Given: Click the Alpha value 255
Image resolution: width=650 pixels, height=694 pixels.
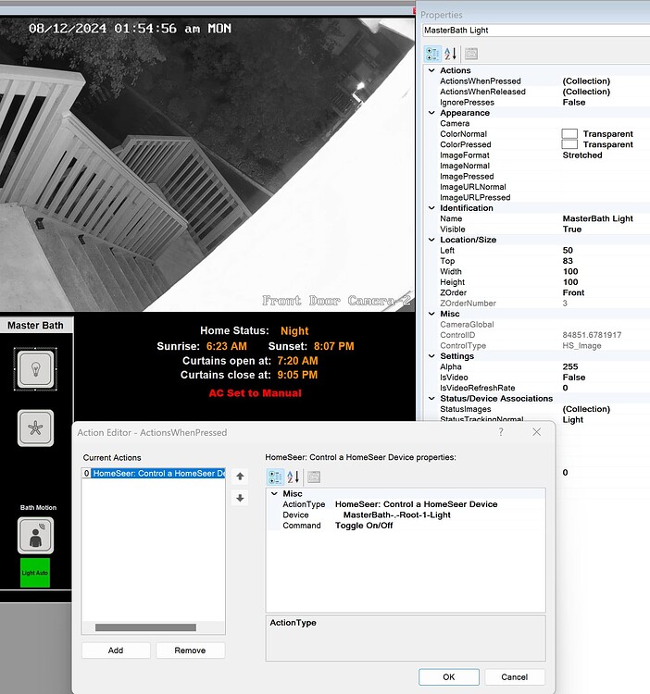Looking at the screenshot, I should [x=570, y=366].
